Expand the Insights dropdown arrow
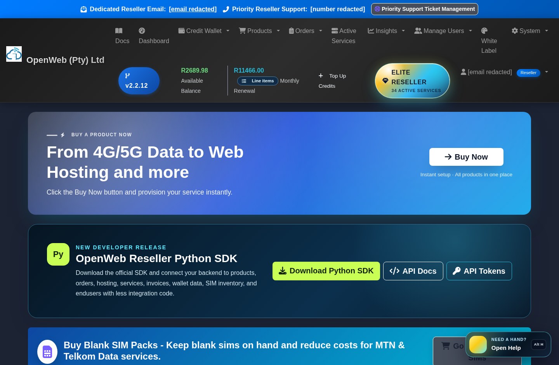The height and width of the screenshot is (365, 559). coord(403,31)
